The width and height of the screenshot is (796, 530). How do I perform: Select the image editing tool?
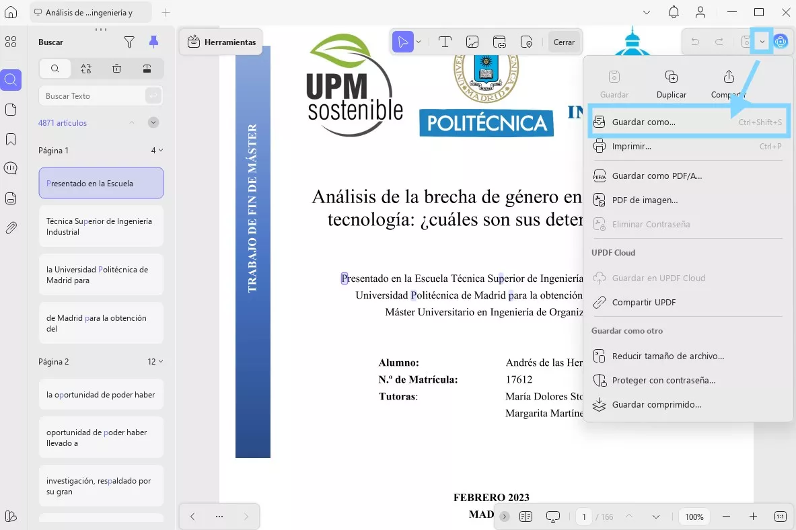pos(472,42)
